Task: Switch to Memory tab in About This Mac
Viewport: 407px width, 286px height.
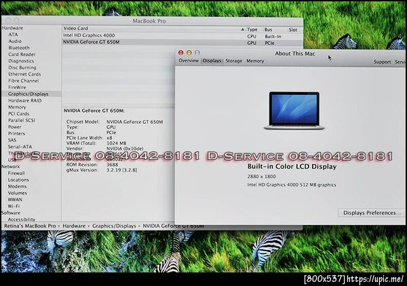Action: [255, 61]
